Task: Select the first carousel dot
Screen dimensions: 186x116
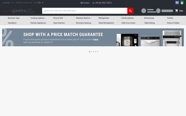Action: tap(90, 52)
